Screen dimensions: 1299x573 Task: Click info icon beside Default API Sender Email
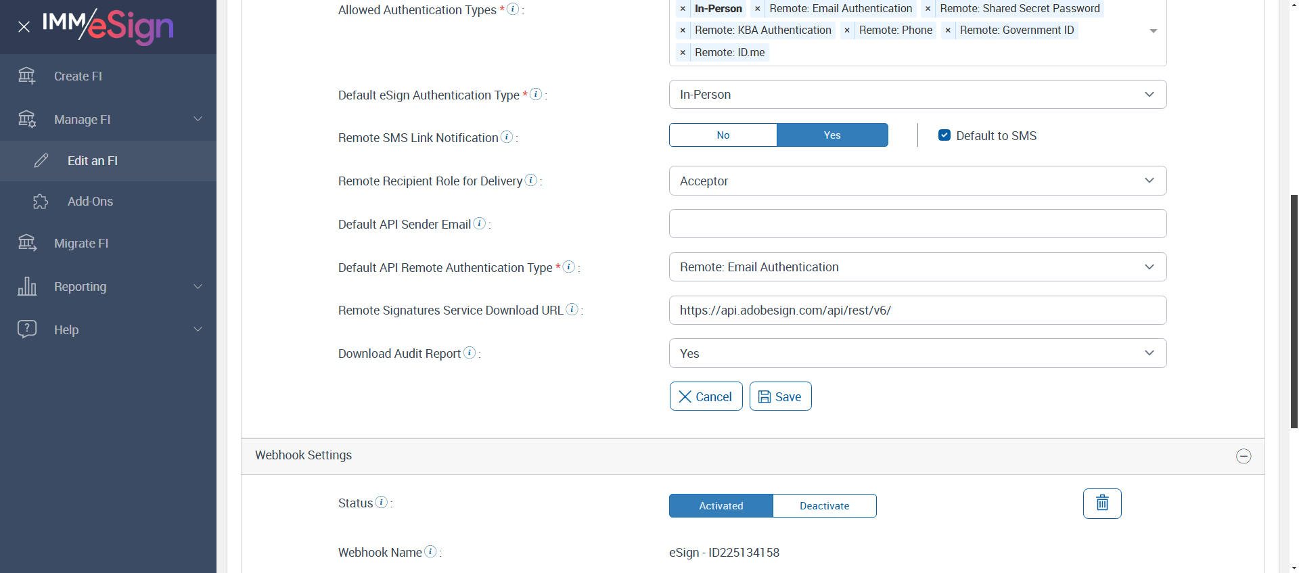point(480,223)
